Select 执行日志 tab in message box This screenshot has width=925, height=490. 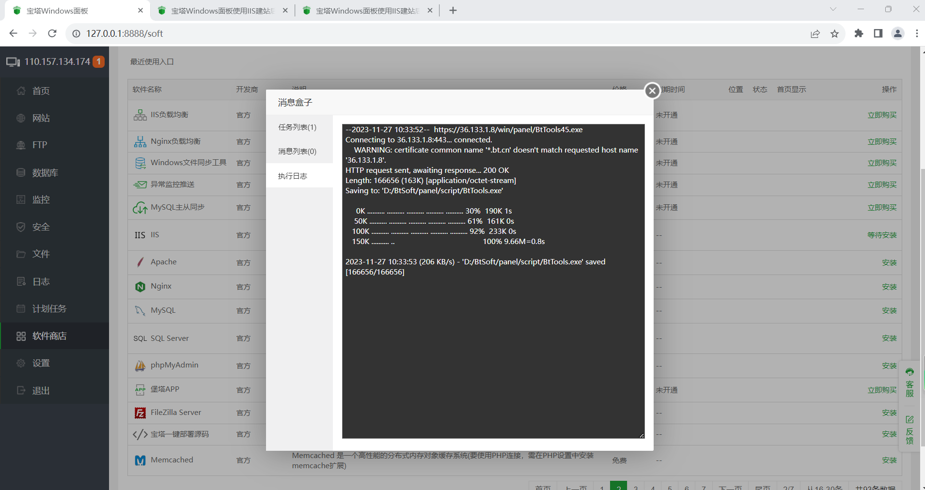pos(299,176)
